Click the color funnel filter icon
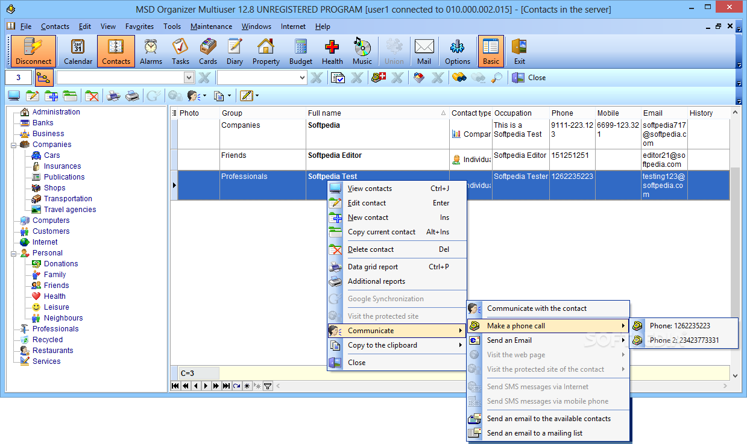 pyautogui.click(x=418, y=78)
